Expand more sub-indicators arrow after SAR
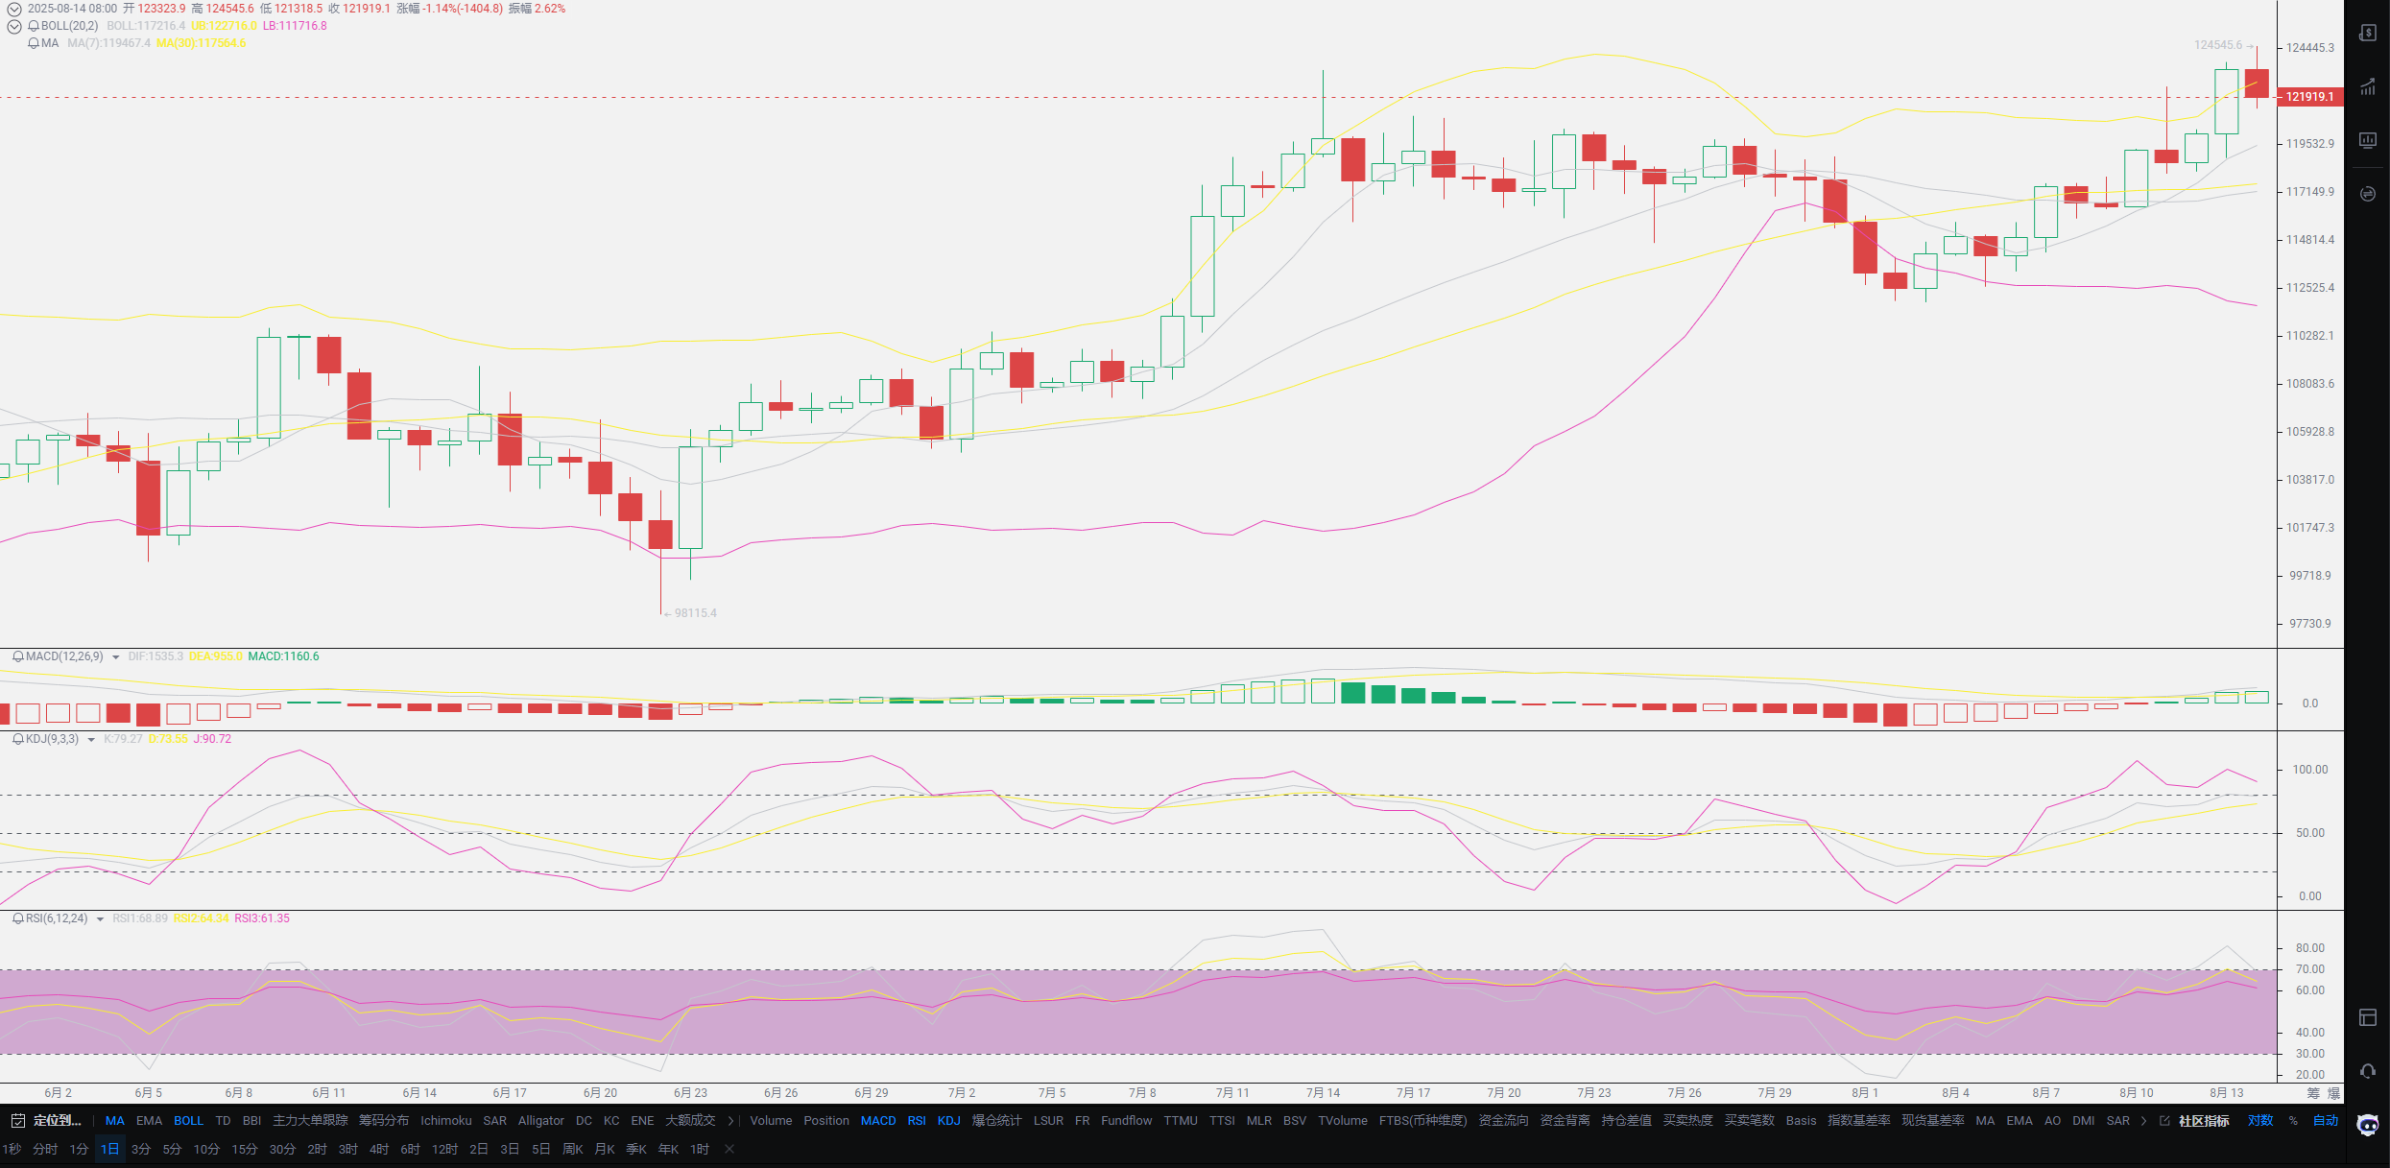This screenshot has width=2390, height=1168. [x=2143, y=1121]
